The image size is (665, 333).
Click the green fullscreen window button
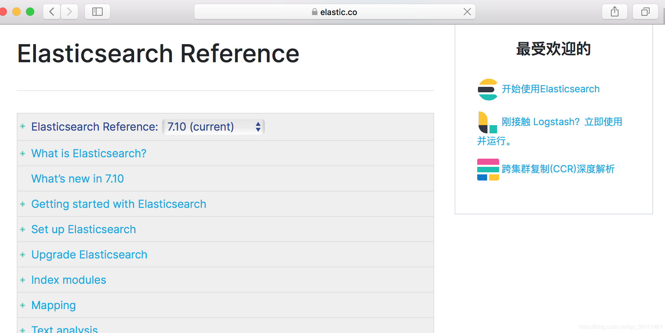coord(30,12)
